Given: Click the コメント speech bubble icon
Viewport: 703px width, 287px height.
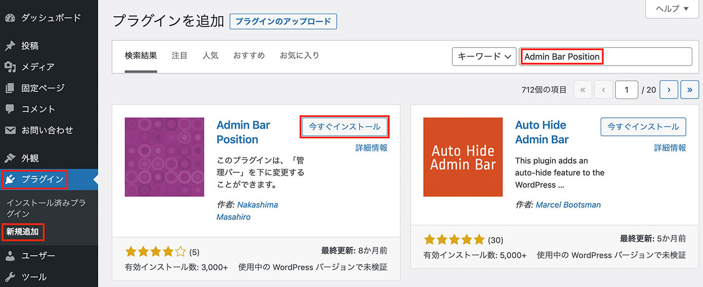Looking at the screenshot, I should point(10,109).
